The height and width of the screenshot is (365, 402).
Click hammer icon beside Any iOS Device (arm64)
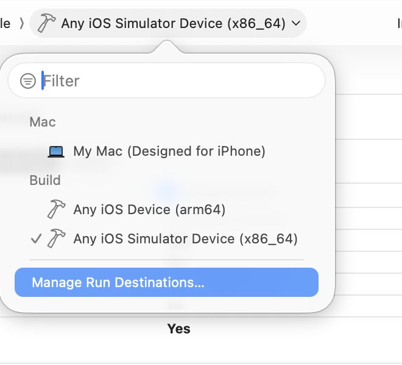[56, 209]
